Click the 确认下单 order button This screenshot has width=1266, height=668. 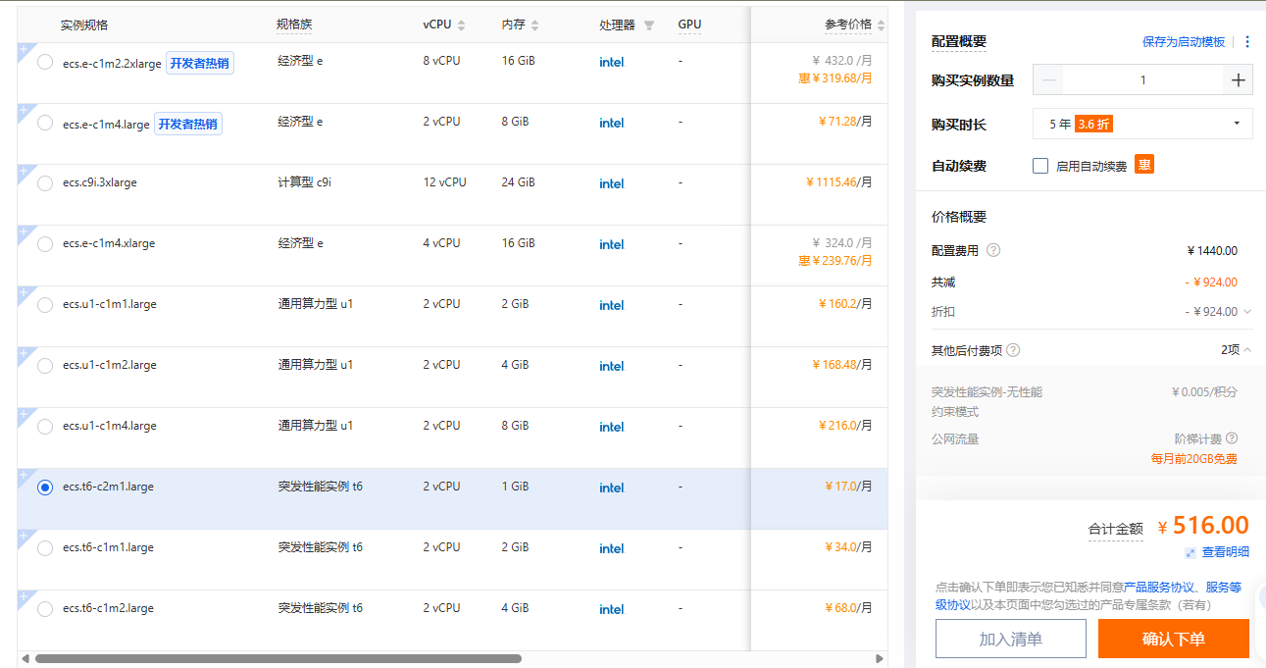click(1174, 639)
